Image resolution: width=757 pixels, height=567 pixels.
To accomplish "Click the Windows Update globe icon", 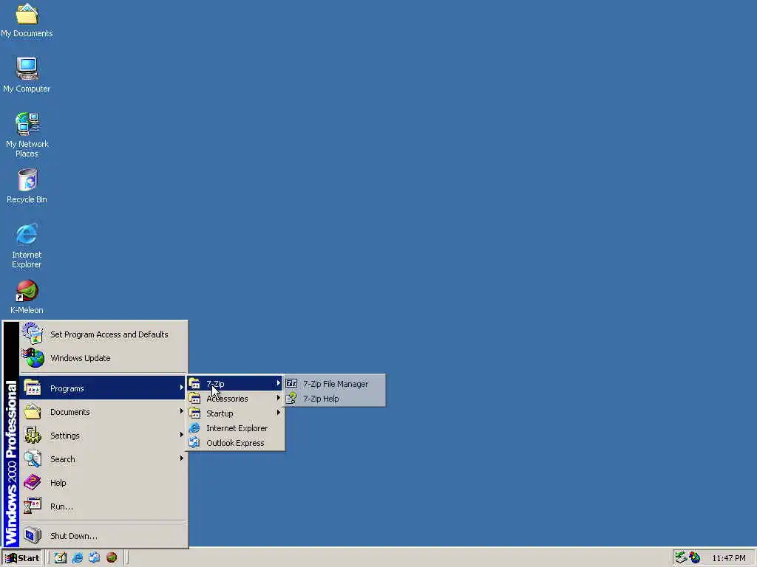I will click(x=33, y=358).
